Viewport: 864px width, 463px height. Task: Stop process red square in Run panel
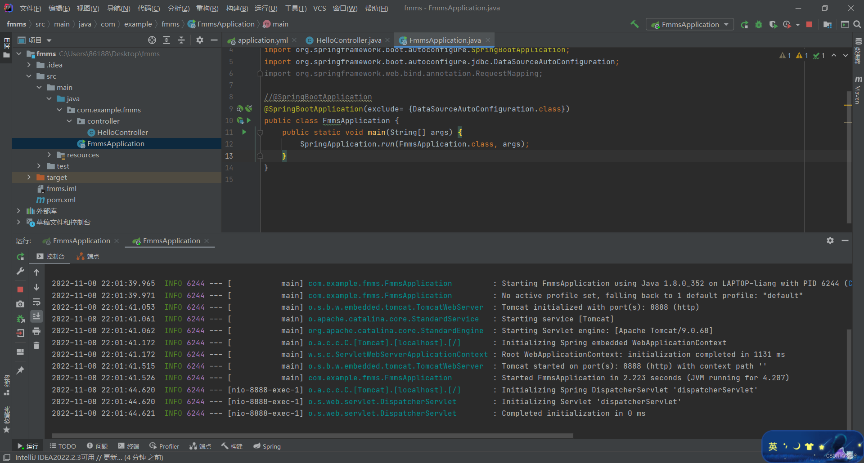tap(20, 289)
